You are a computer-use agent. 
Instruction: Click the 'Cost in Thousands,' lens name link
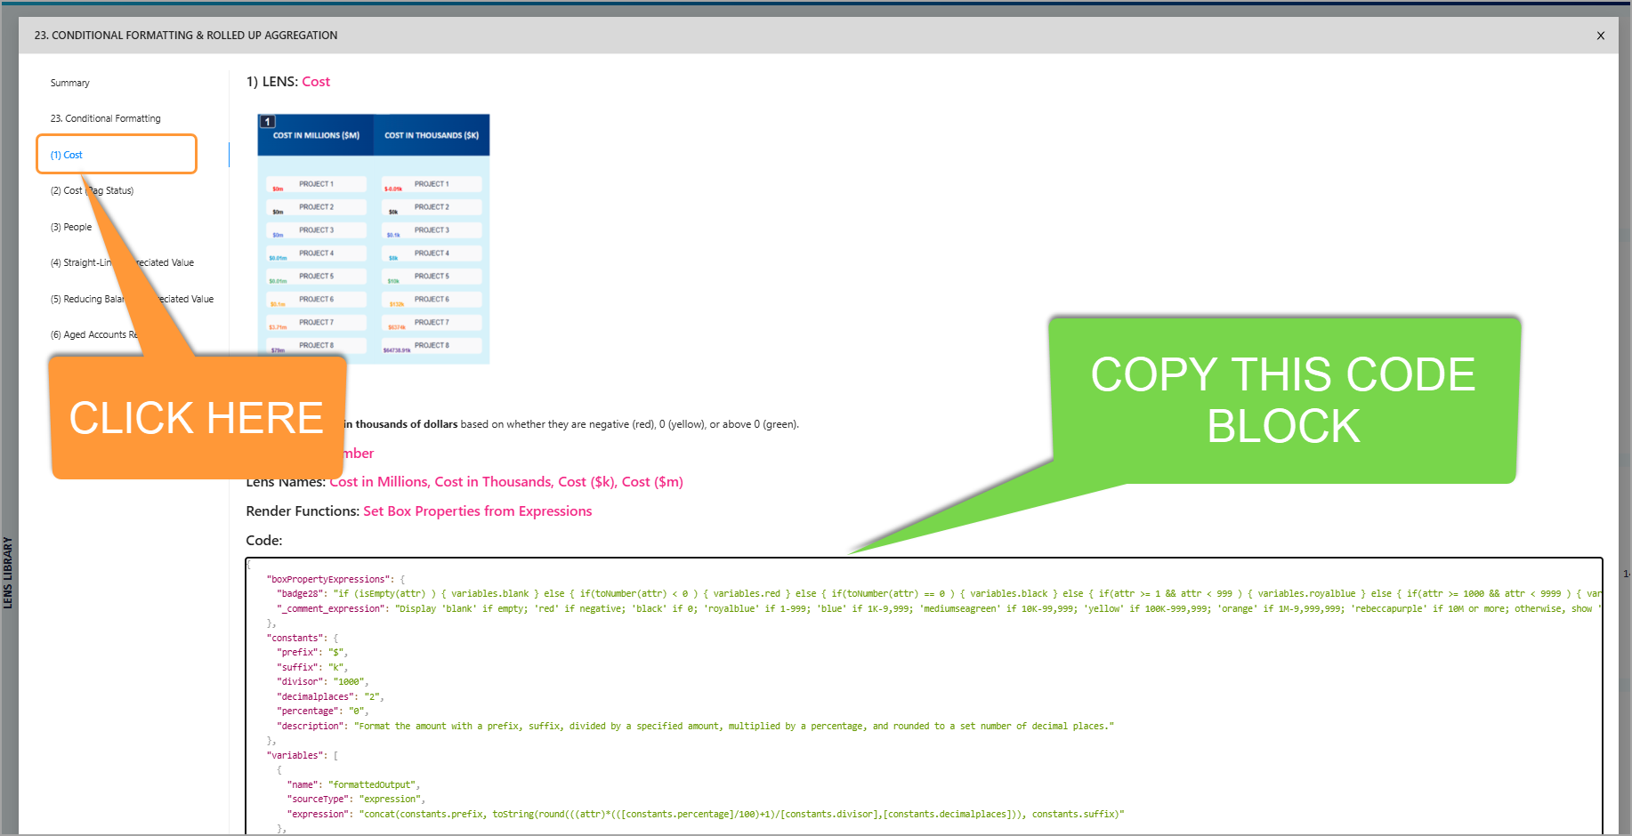494,482
